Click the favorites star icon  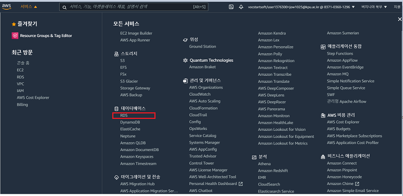pos(14,24)
